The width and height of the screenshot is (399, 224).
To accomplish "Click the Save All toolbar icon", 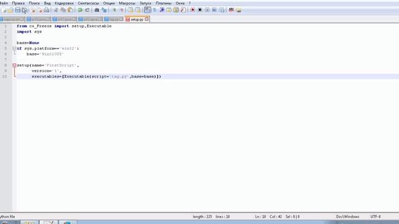I will click(x=25, y=10).
